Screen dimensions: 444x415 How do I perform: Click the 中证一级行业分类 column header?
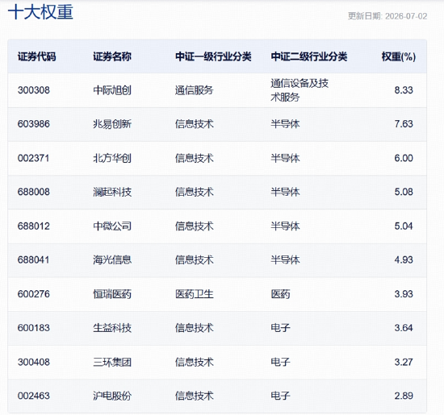coord(213,56)
